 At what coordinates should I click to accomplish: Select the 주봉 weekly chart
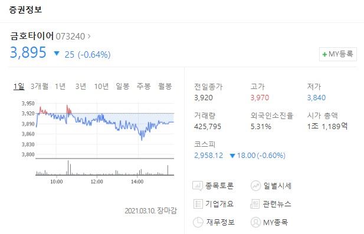[143, 86]
